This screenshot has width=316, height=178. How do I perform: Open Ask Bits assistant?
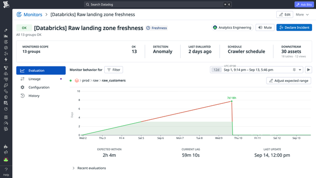click(304, 4)
